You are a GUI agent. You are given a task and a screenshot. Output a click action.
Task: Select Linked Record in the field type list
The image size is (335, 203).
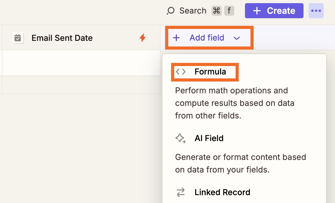[x=223, y=192]
